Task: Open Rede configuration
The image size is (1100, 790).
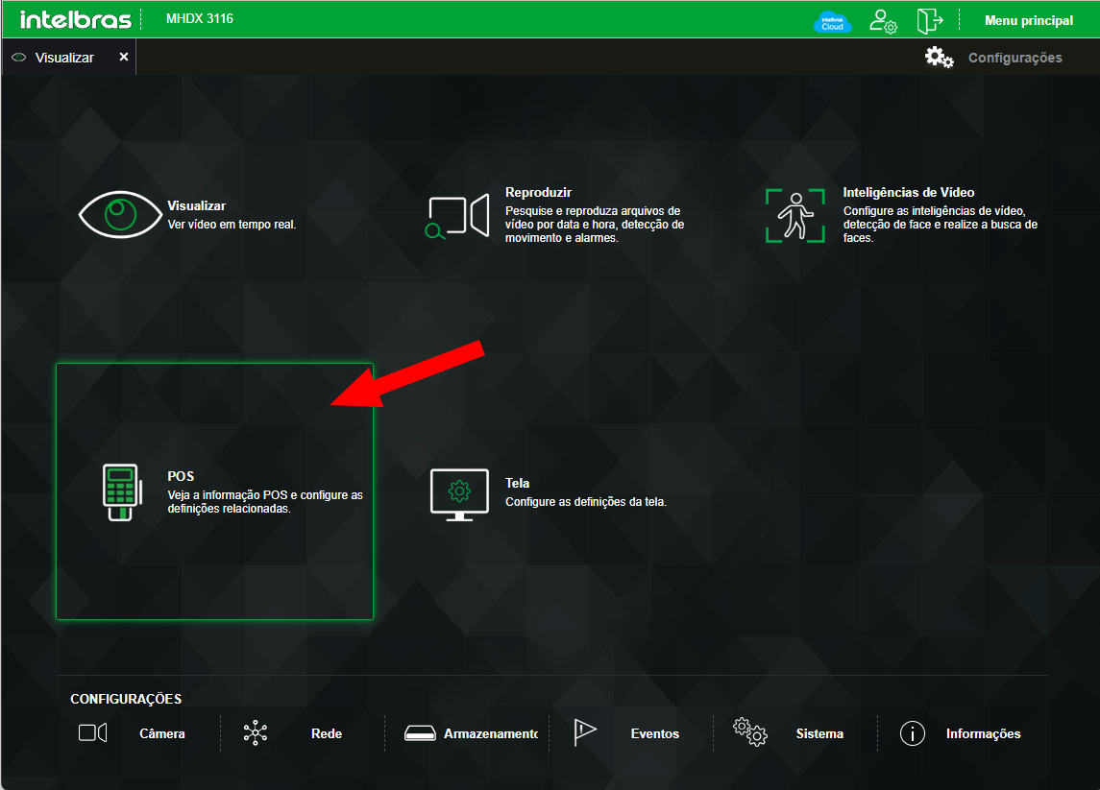Action: (327, 734)
